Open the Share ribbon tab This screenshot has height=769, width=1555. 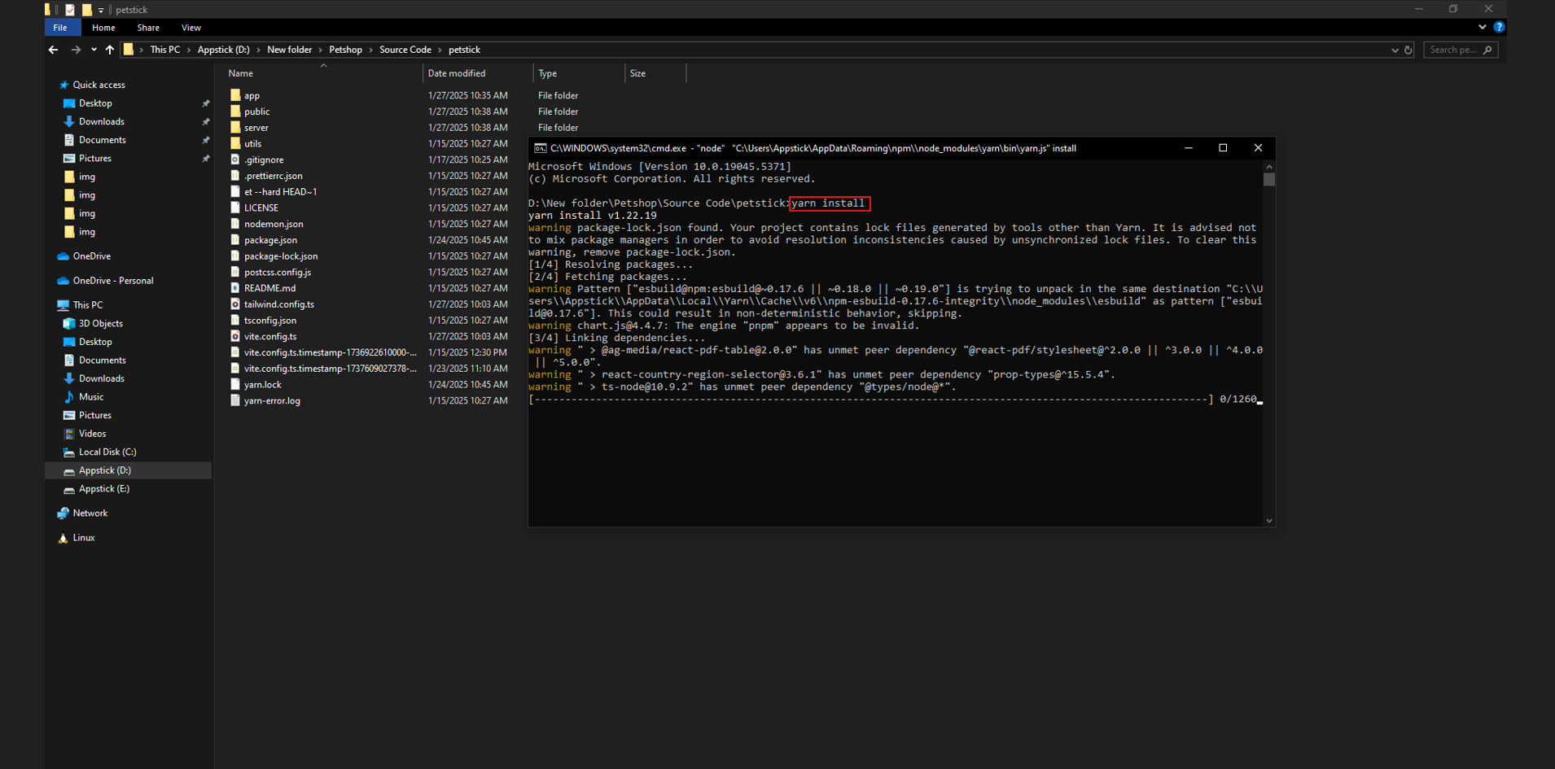point(148,28)
